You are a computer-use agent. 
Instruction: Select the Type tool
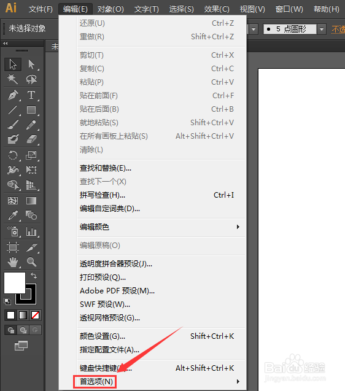point(31,95)
